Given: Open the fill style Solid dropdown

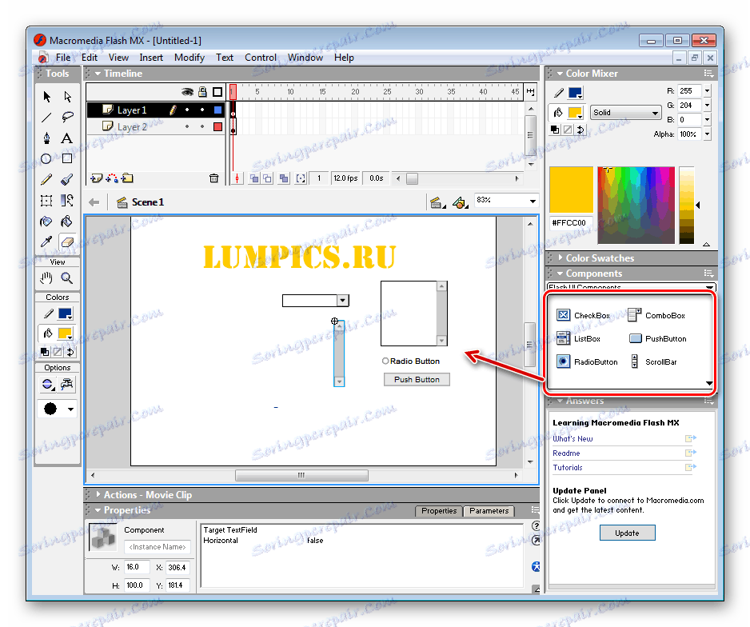Looking at the screenshot, I should [625, 113].
